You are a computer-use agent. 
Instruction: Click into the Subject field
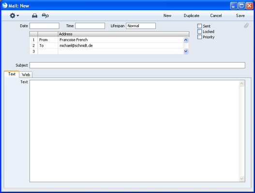tap(137, 65)
